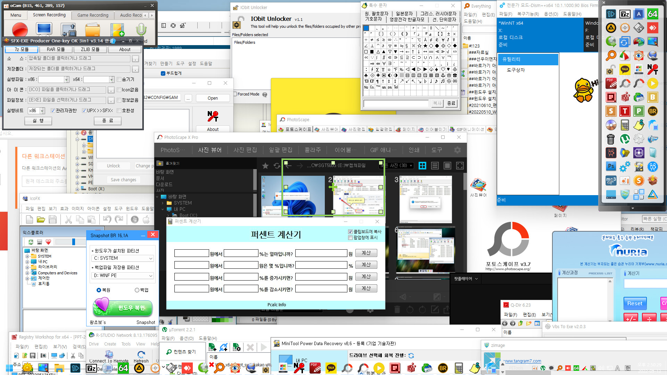Screen dimensions: 667x375
Task: Open KakaoTalk TALK icon in dock
Action: 625,69
